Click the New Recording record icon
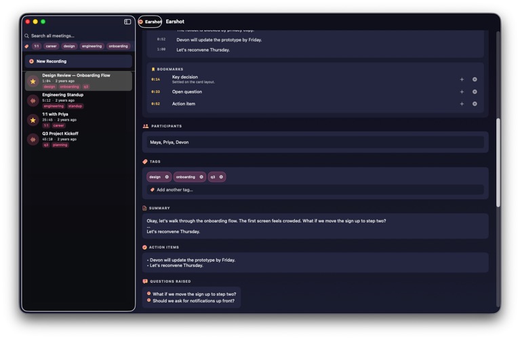This screenshot has height=339, width=520. pos(31,62)
